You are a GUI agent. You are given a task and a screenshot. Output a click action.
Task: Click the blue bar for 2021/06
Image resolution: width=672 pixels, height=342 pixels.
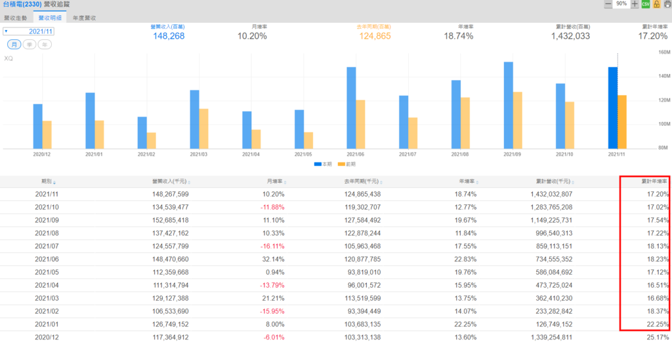(x=351, y=108)
